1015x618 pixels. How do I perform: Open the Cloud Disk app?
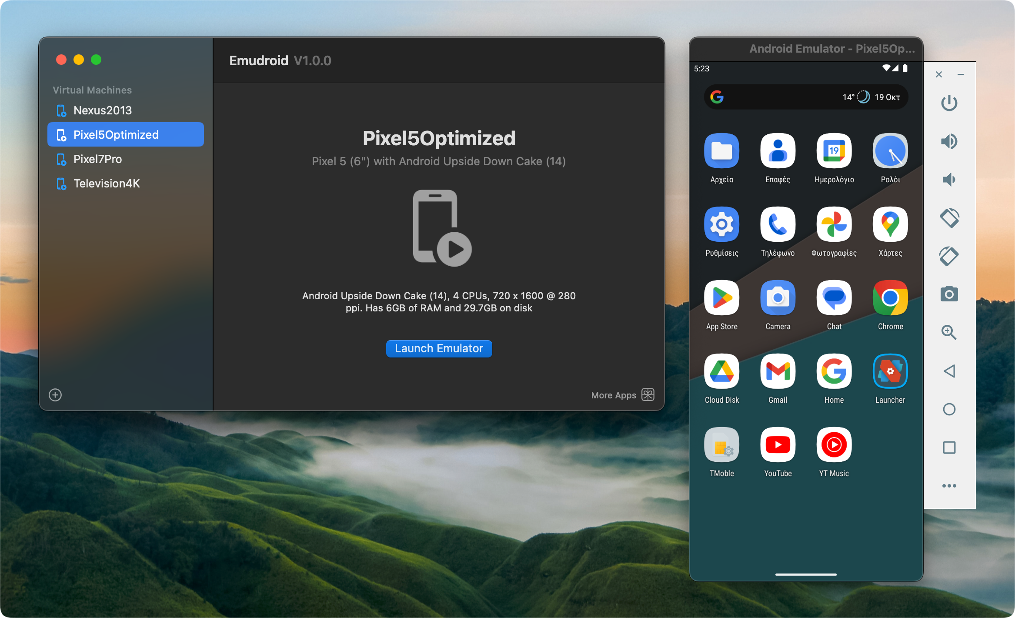coord(721,379)
